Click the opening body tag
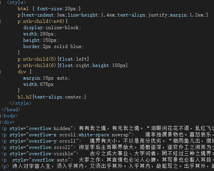Viewport: 214px width, 171px height. (x=9, y=116)
